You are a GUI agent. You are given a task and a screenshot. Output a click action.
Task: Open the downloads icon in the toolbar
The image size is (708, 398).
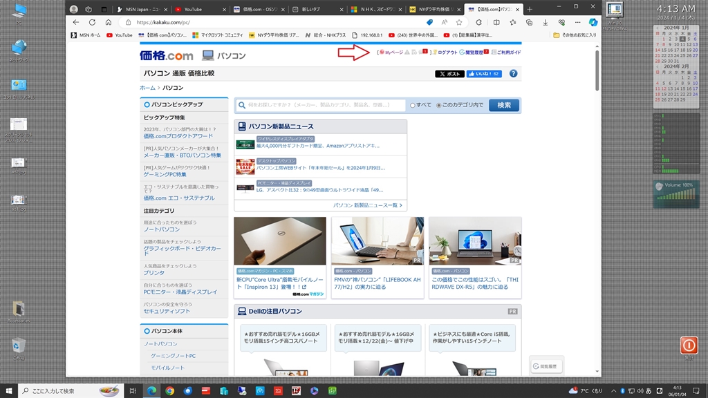coord(546,22)
